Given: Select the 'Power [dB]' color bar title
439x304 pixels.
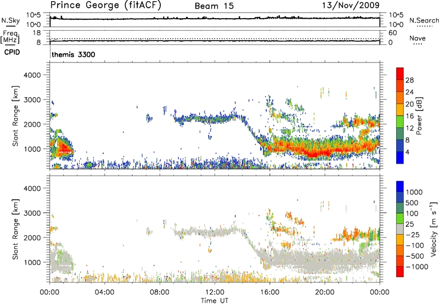Looking at the screenshot, I should (419, 116).
